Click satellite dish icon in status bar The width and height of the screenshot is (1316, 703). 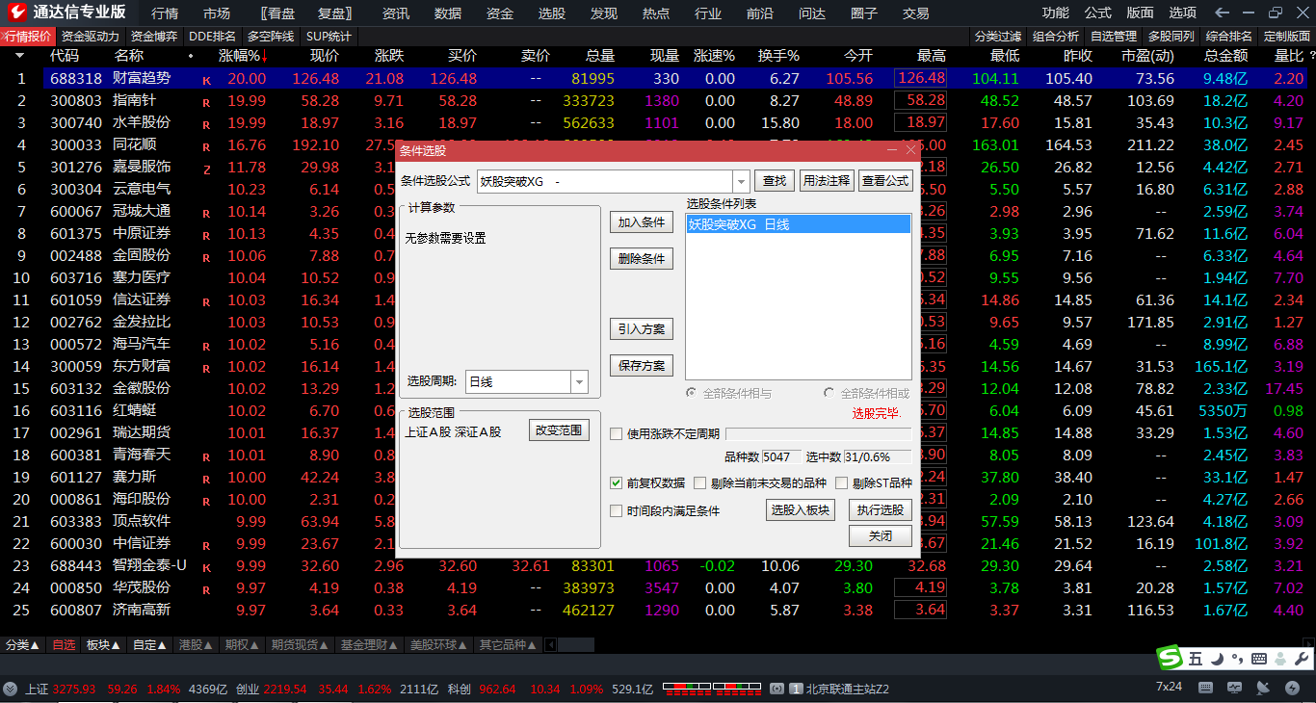[x=1261, y=688]
